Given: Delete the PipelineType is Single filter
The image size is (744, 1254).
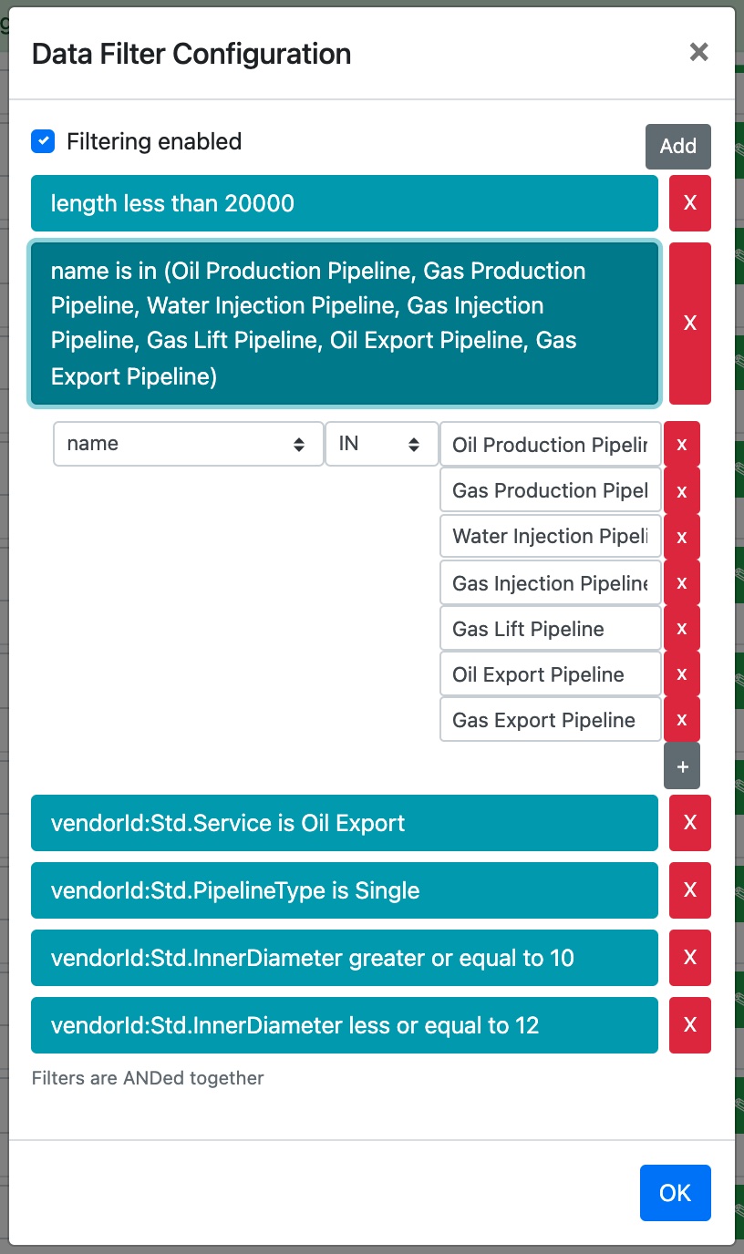Looking at the screenshot, I should [x=689, y=890].
